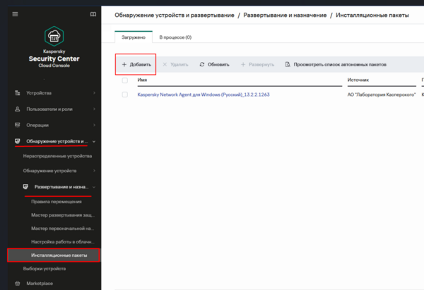Tick checkbox for Kaspersky Network Agent row

tap(124, 95)
